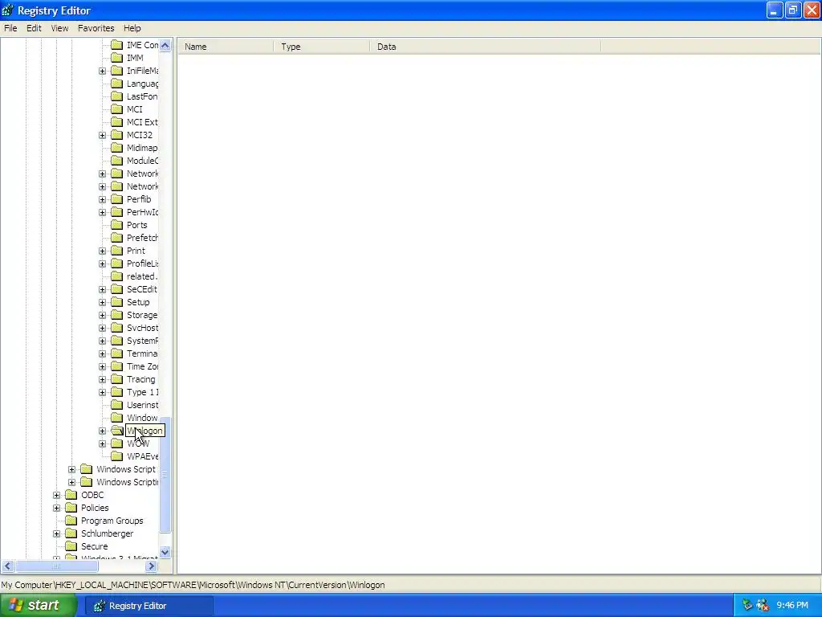
Task: Select the related. registry key
Action: click(x=142, y=276)
